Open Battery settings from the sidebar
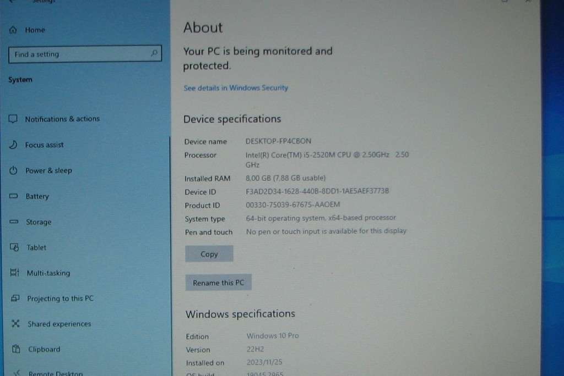564x376 pixels. [x=13, y=196]
